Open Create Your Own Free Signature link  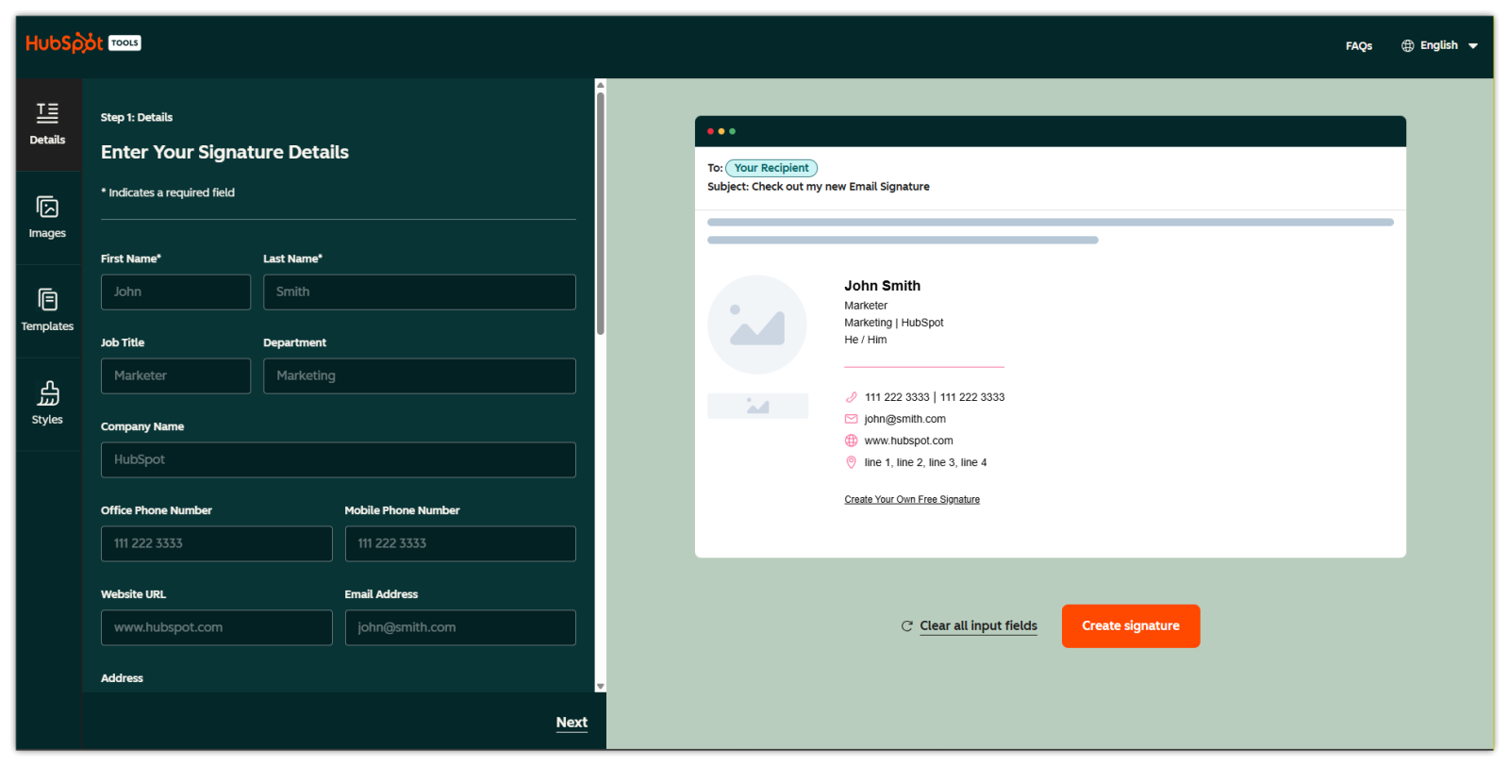(x=911, y=499)
